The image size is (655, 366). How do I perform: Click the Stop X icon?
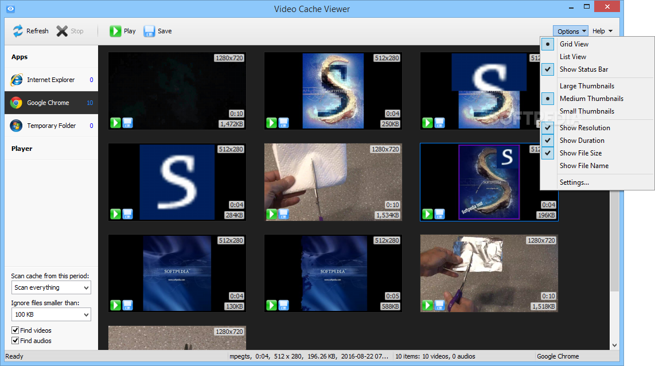pos(62,31)
